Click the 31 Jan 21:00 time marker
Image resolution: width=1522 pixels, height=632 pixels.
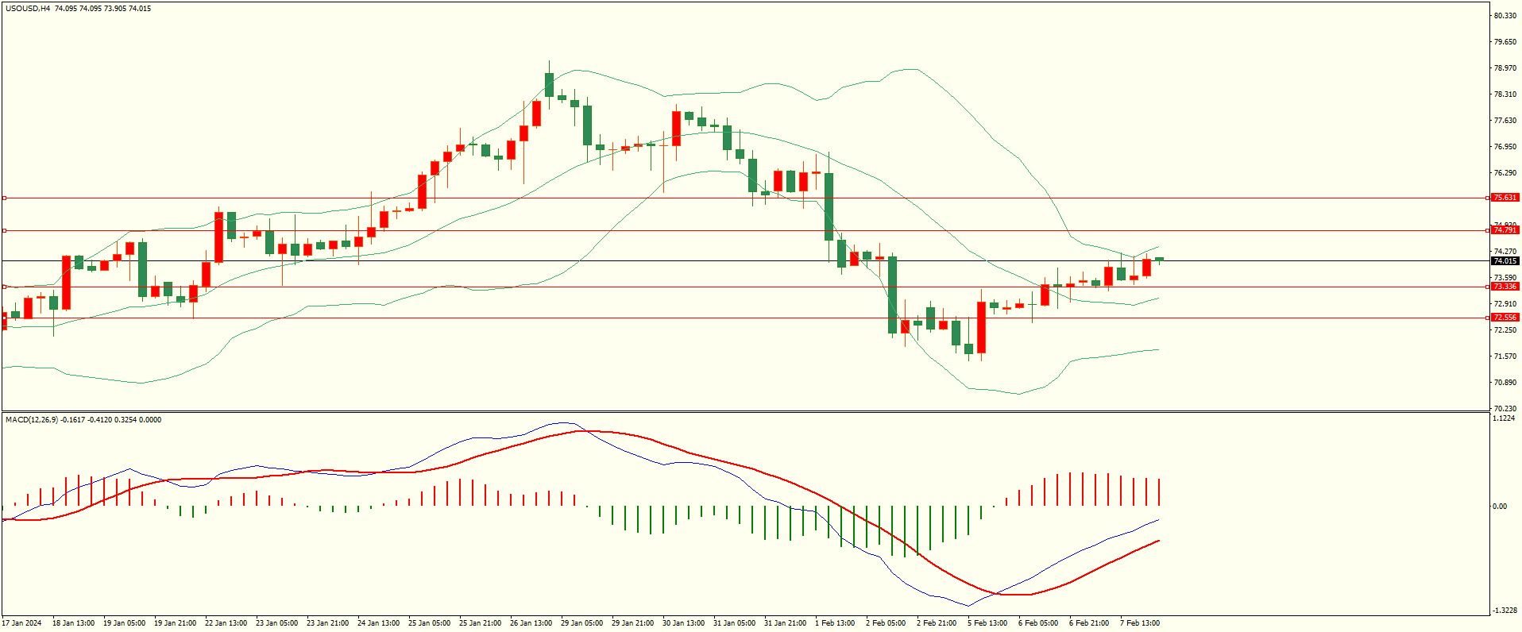785,623
